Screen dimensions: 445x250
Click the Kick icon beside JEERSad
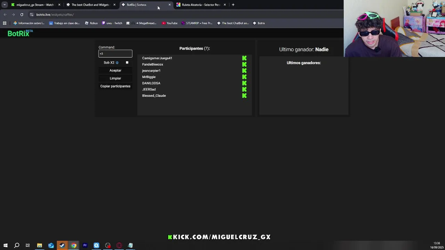(244, 89)
